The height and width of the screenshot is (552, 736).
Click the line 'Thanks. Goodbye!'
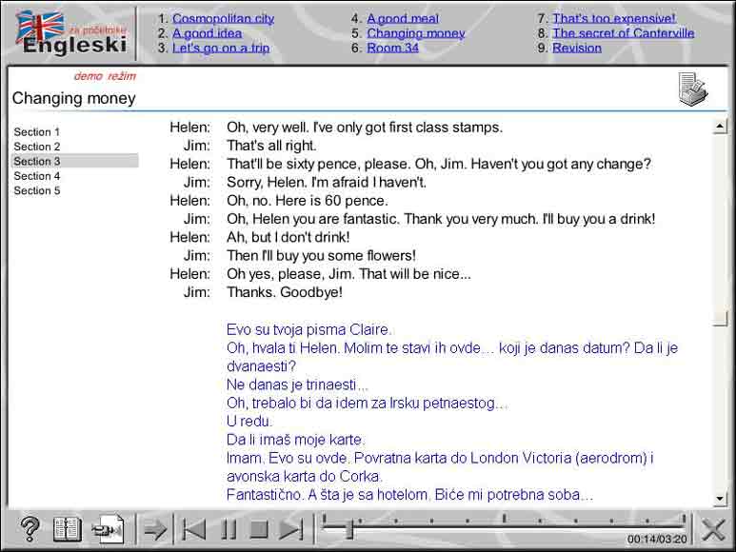coord(285,292)
